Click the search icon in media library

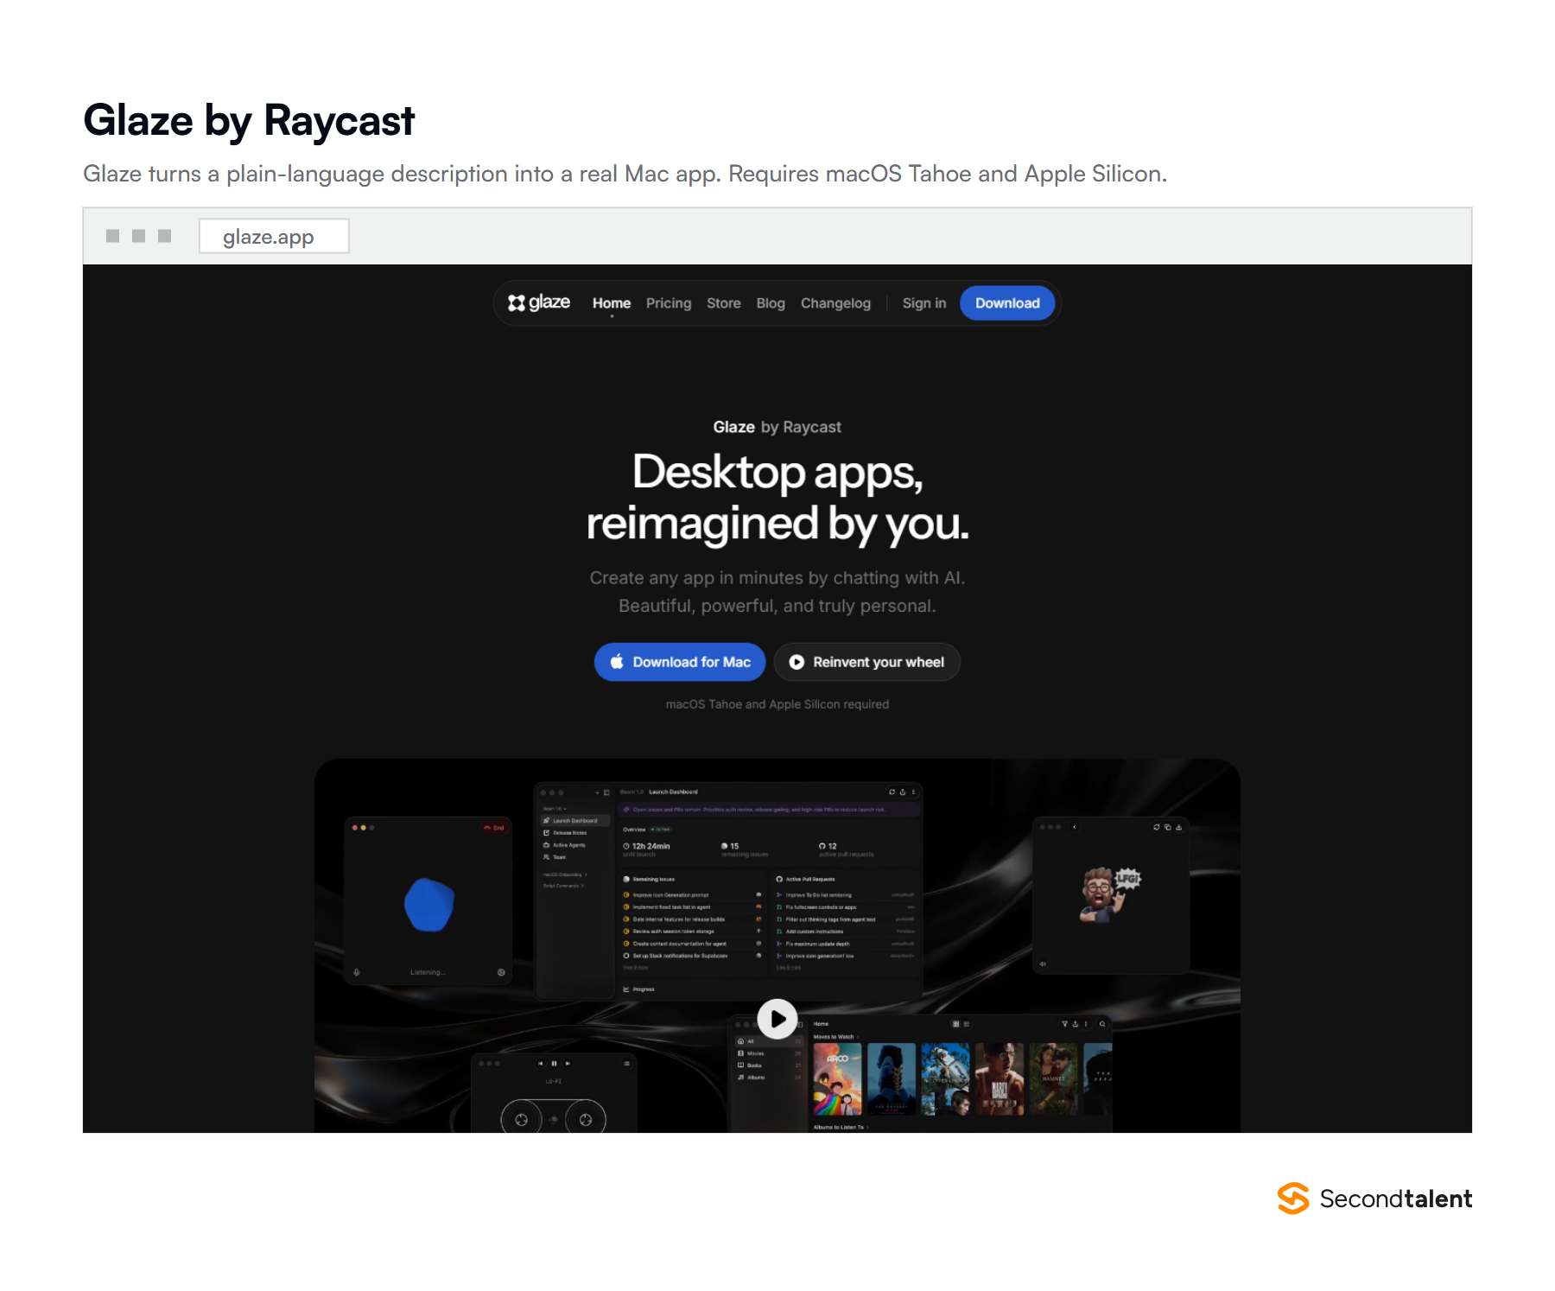(1102, 1024)
